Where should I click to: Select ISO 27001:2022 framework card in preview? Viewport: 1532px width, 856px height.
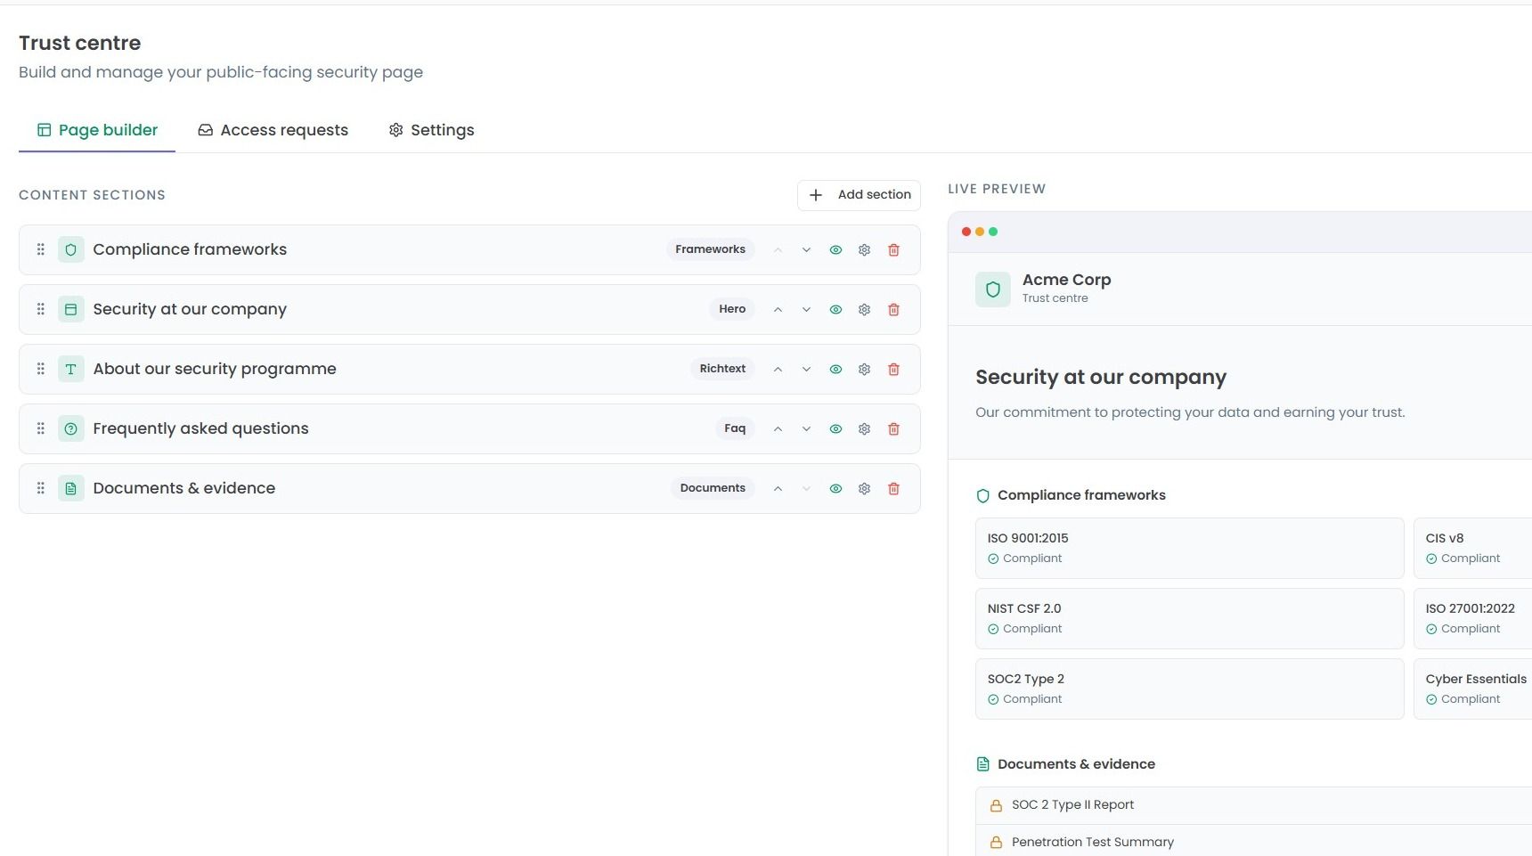pyautogui.click(x=1473, y=618)
